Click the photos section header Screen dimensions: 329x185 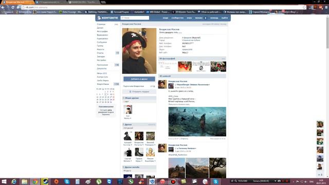(x=192, y=59)
